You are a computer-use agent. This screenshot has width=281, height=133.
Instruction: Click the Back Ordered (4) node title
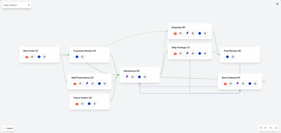[x=231, y=78]
